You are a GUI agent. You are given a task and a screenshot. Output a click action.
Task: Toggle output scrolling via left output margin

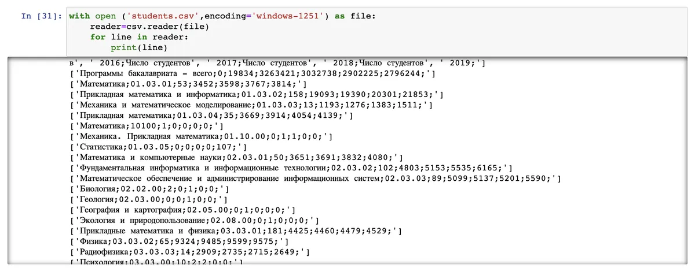coord(35,162)
